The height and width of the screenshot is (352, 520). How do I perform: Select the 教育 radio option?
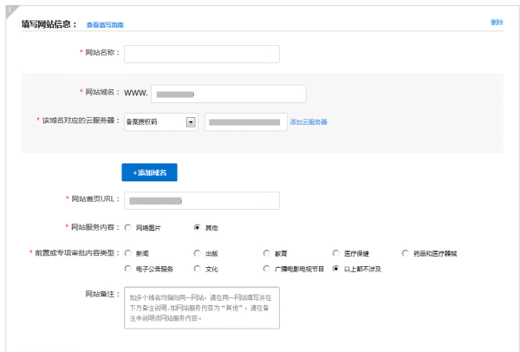[x=267, y=253]
